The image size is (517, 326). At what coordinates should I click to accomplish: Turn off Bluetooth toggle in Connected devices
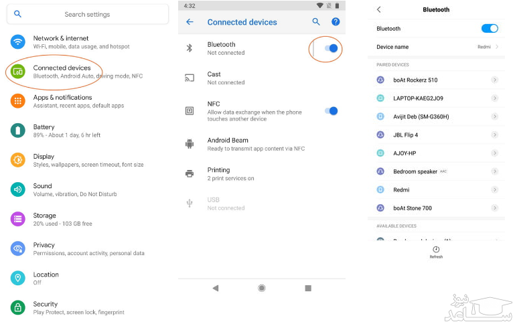tap(330, 48)
